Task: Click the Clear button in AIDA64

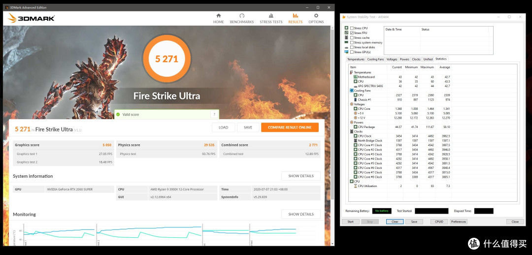Action: (395, 222)
